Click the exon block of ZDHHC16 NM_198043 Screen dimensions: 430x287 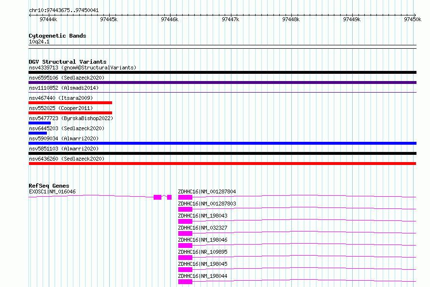click(x=185, y=221)
